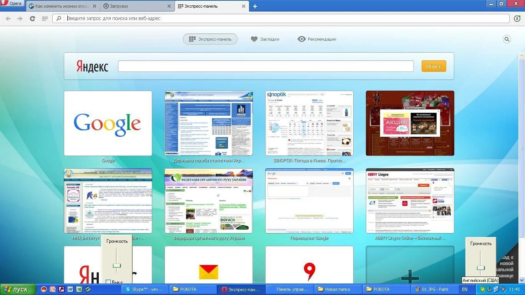Viewport: 525px width, 295px height.
Task: Click the Opera Экспресс-пан... taskbar button
Action: click(x=241, y=289)
